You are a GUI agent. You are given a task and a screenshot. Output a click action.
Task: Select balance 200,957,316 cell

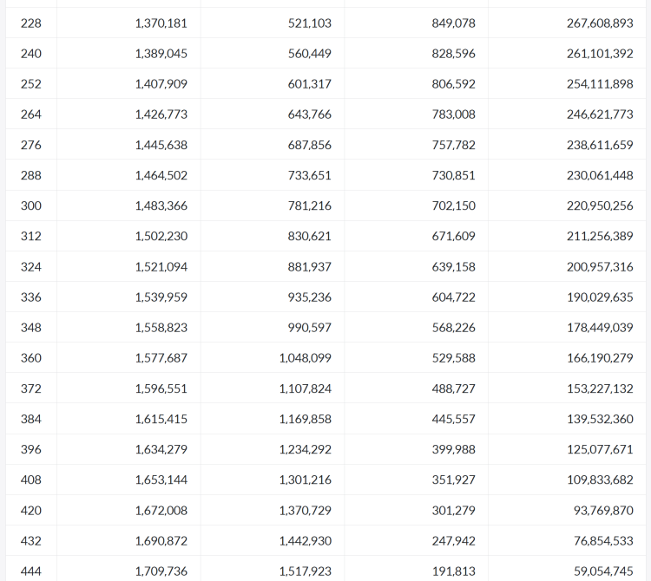click(600, 267)
